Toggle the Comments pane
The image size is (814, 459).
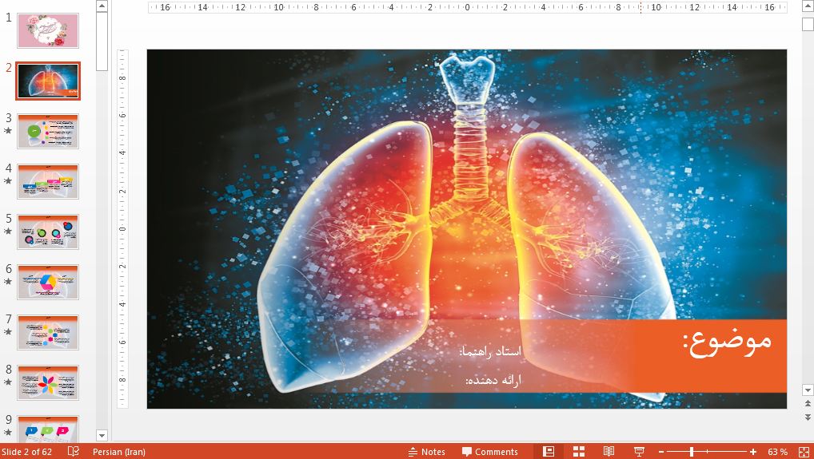point(488,452)
